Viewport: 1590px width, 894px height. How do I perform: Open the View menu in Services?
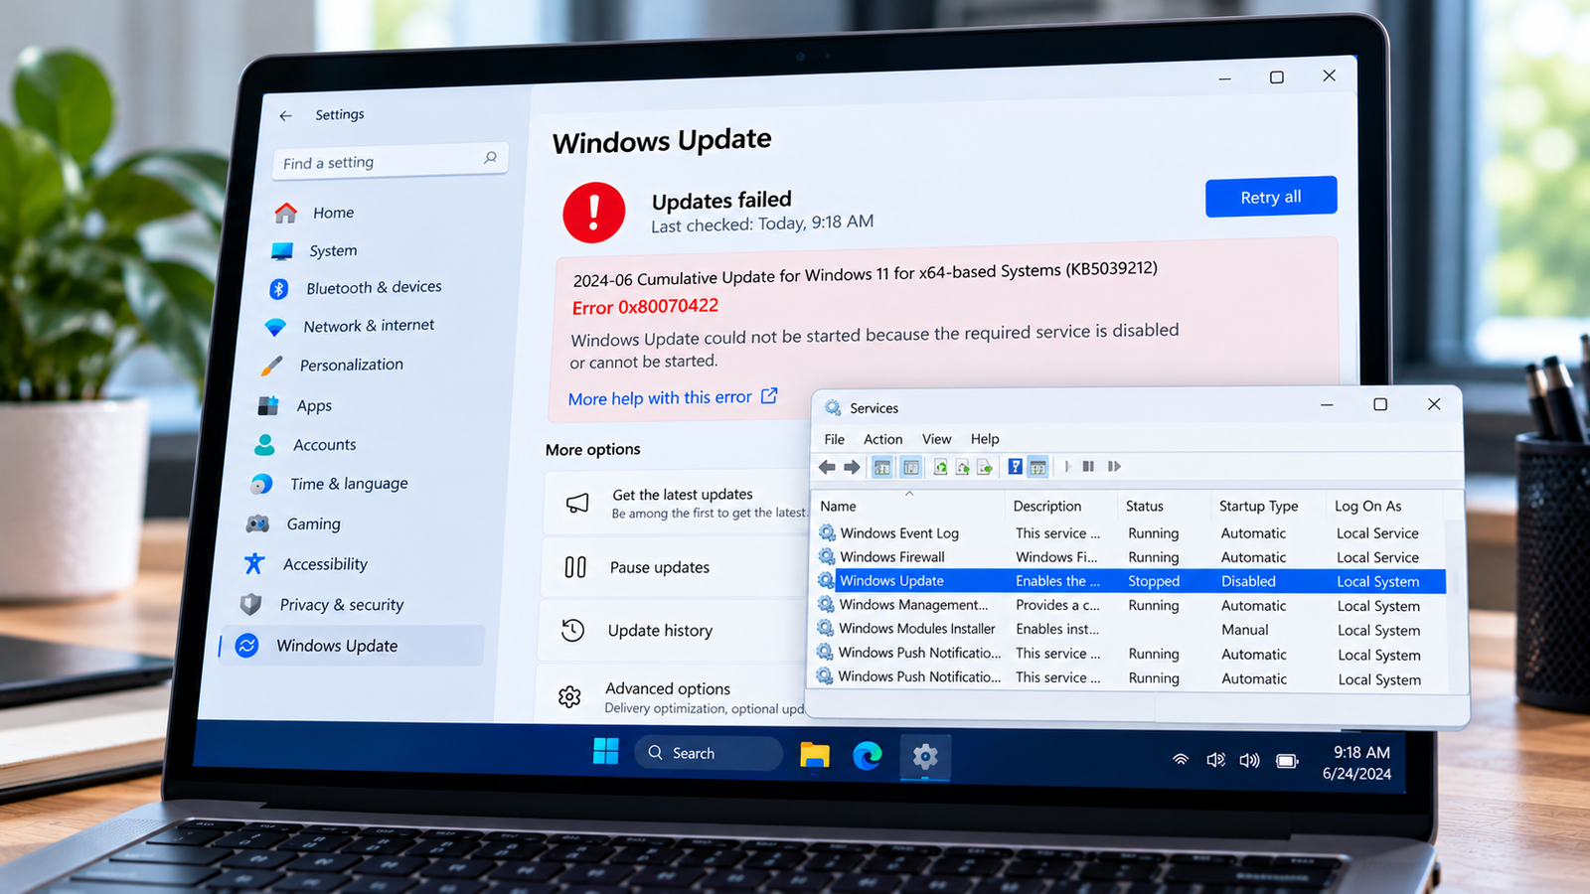(936, 439)
